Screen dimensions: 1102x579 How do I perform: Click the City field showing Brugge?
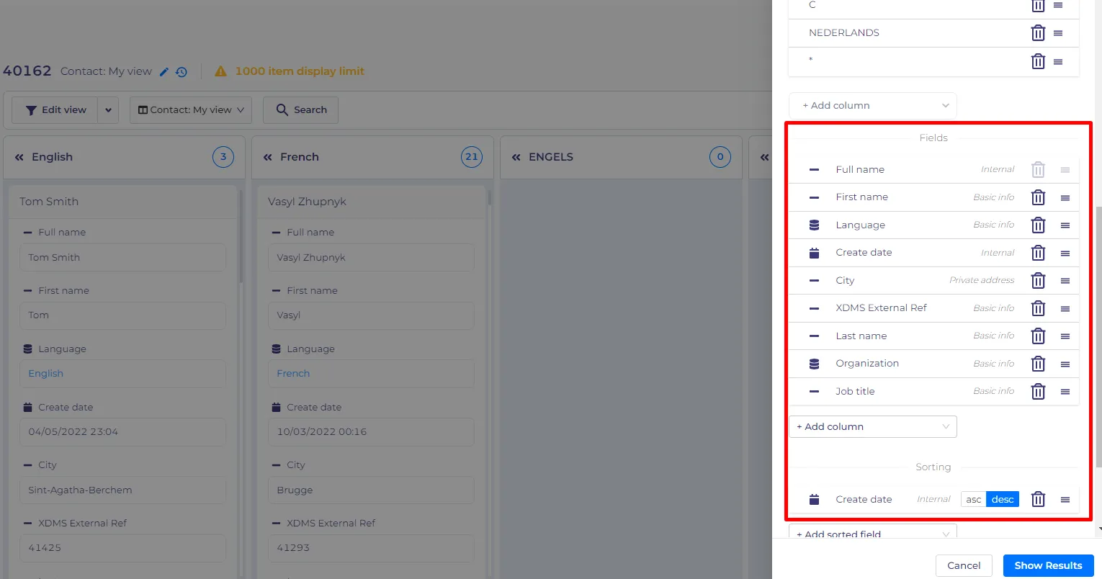coord(371,490)
